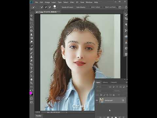
Task: Click the Select Subject button
Action: [96, 7]
